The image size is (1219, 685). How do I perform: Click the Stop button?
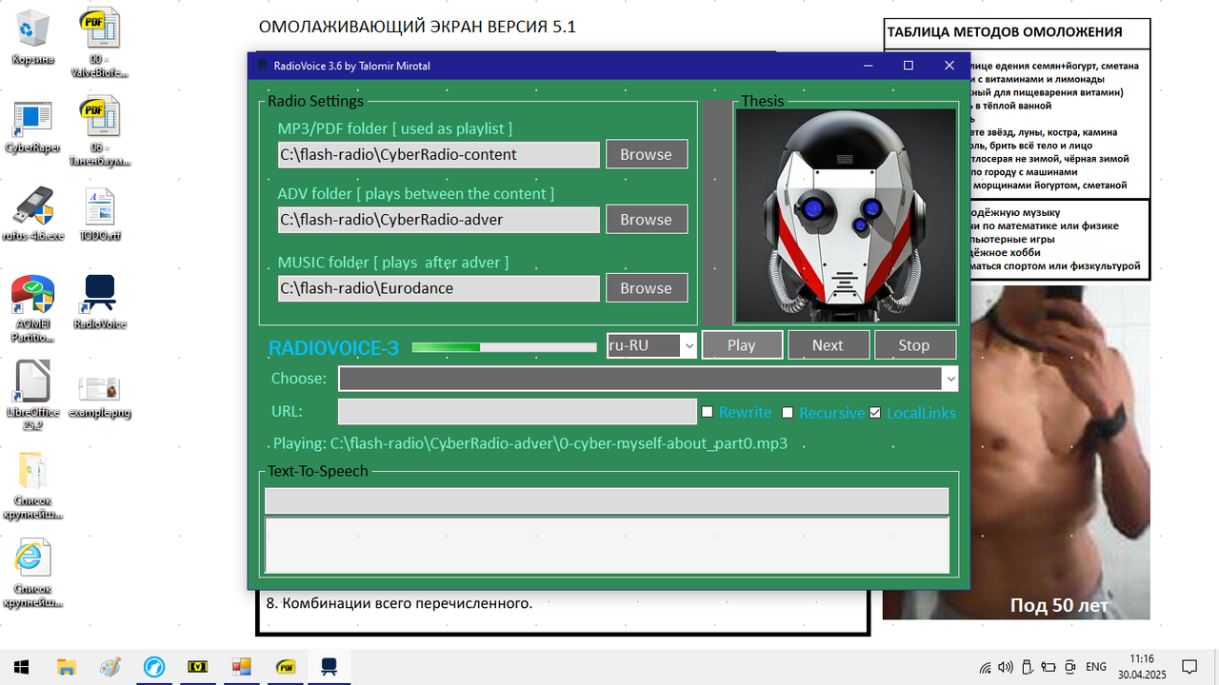(914, 345)
